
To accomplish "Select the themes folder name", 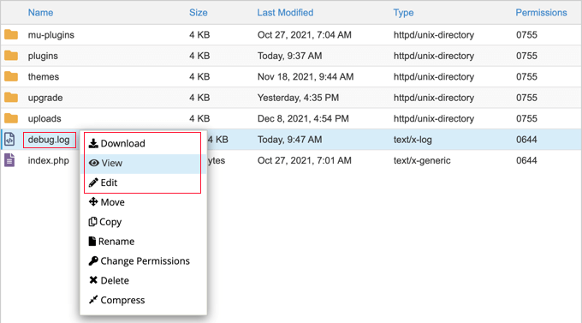I will (x=44, y=76).
